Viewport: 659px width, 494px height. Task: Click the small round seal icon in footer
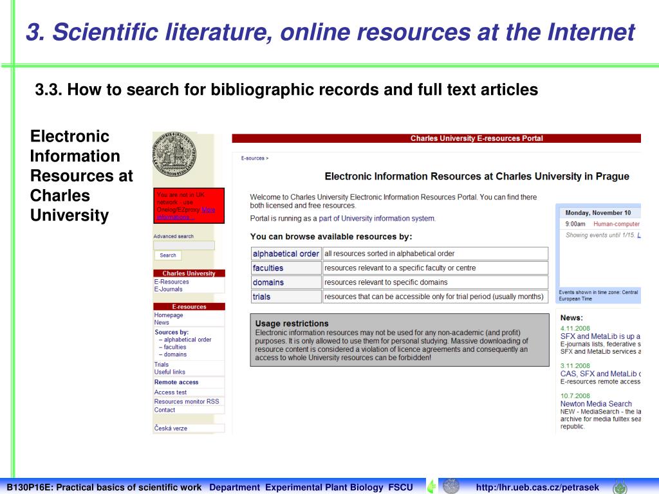pyautogui.click(x=451, y=486)
